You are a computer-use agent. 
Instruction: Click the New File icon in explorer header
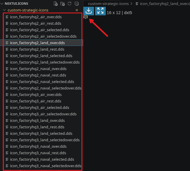[x=56, y=4]
